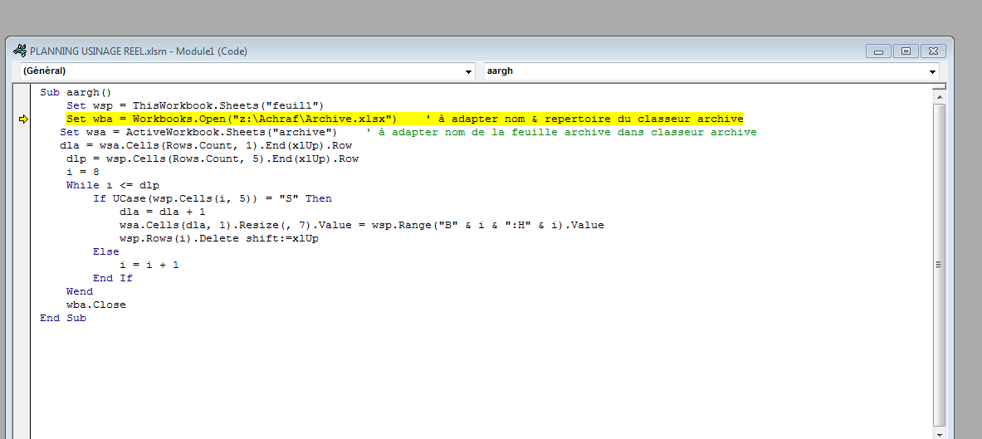The image size is (982, 439).
Task: Place cursor in highlighted Workbooks.Open line
Action: point(249,120)
